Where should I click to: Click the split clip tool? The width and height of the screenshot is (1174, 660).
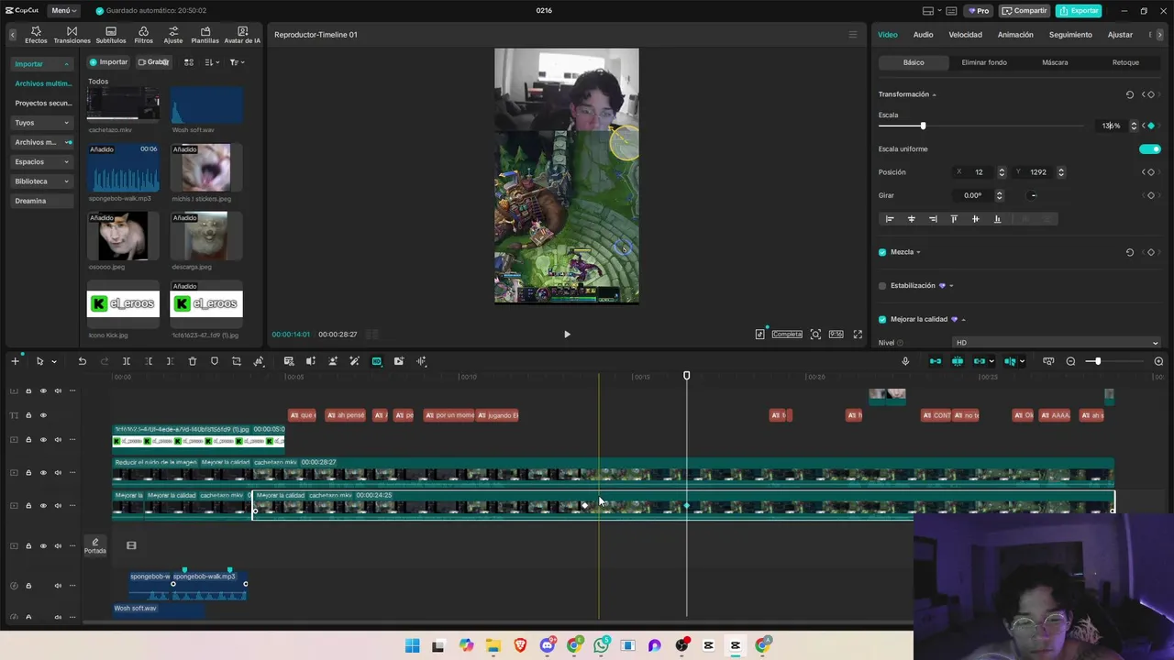pos(127,361)
